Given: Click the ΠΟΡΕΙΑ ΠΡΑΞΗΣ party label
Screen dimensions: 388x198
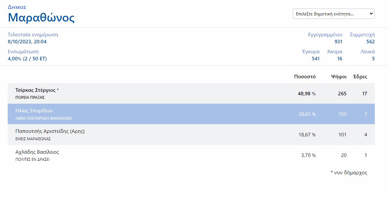Looking at the screenshot, I should pos(30,98).
